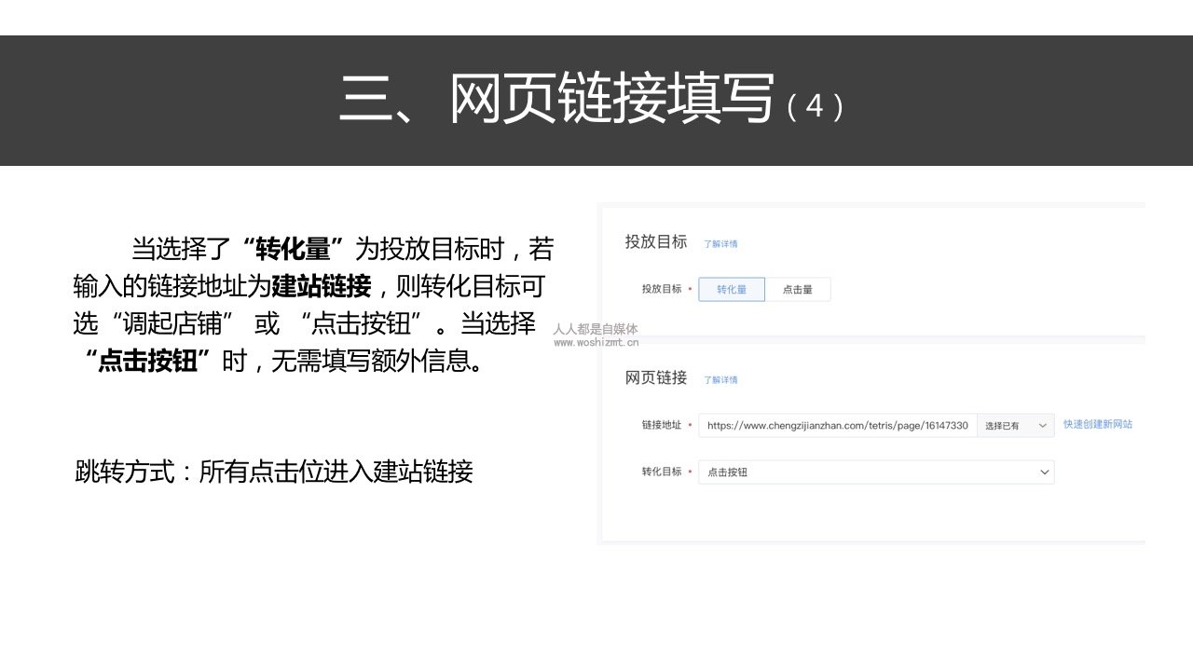Click the 转化目标 field label

pyautogui.click(x=661, y=472)
